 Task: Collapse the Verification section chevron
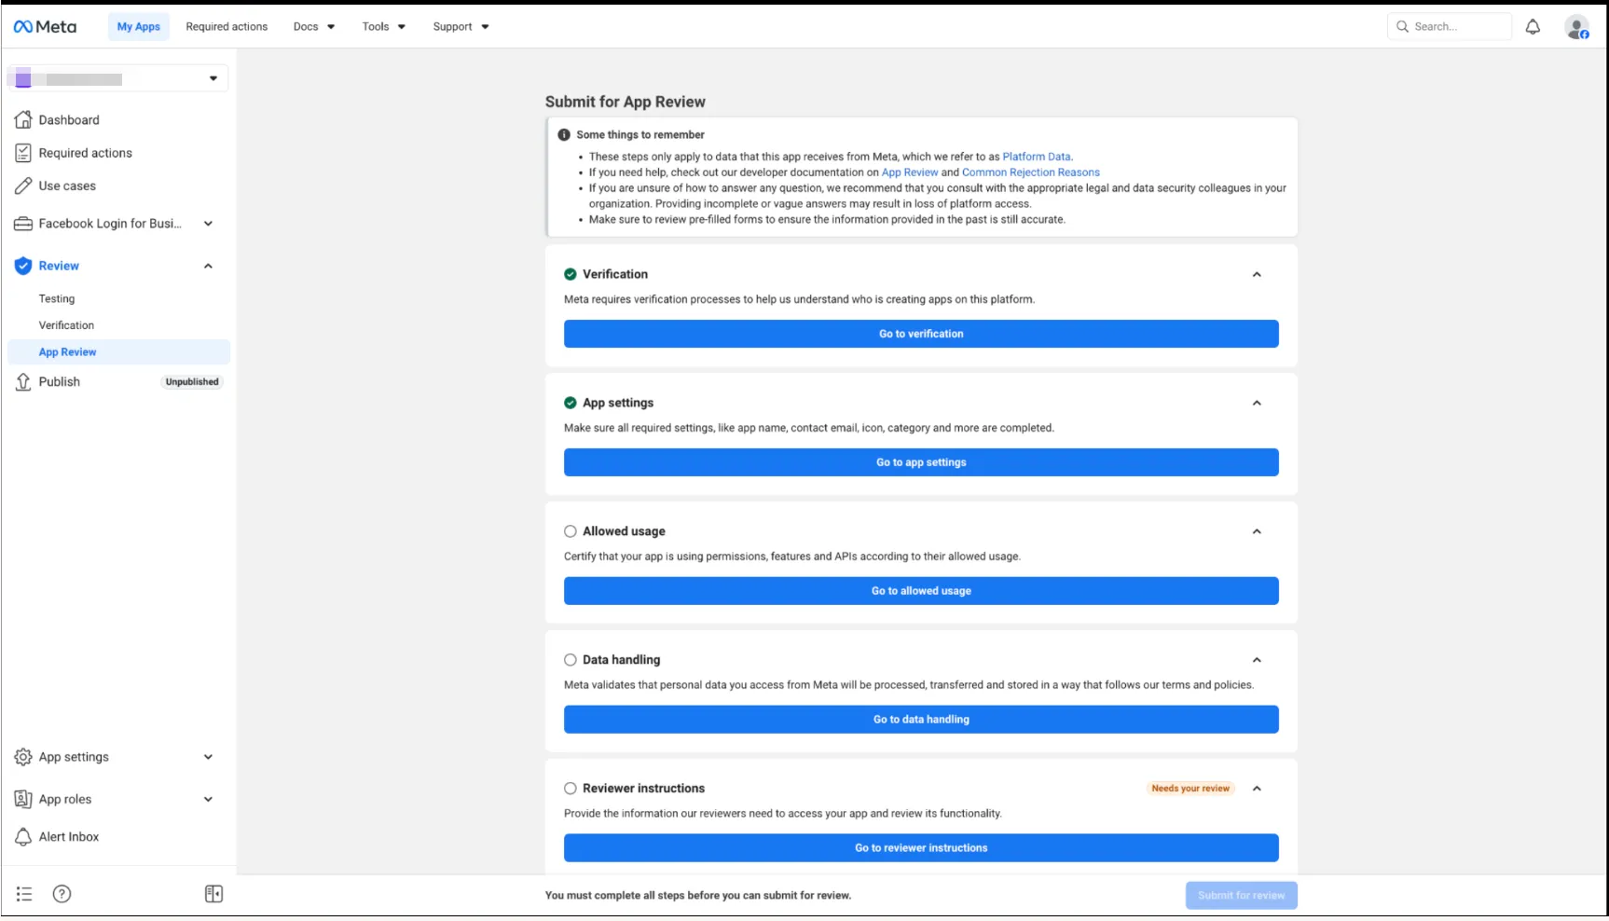(1257, 275)
